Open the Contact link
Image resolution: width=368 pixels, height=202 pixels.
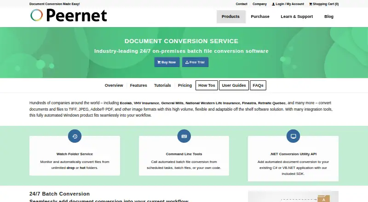pyautogui.click(x=241, y=4)
